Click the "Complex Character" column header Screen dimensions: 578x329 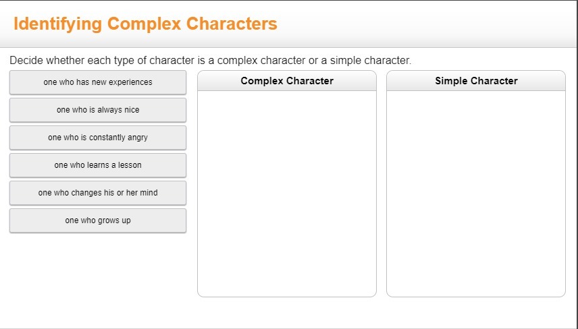287,81
